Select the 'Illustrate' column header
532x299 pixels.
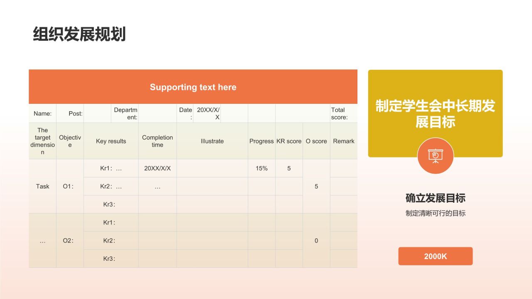point(212,141)
